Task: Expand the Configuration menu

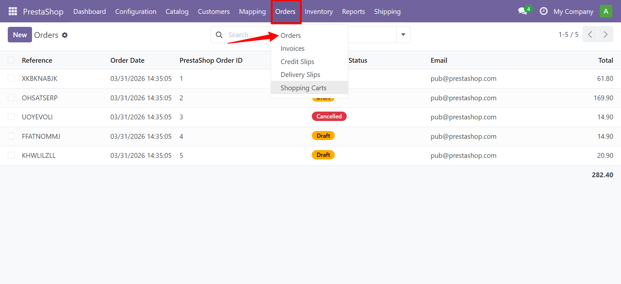Action: click(x=136, y=12)
